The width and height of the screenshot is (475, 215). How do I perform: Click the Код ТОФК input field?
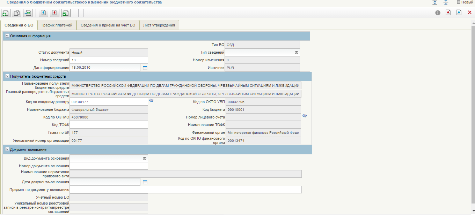(109, 125)
